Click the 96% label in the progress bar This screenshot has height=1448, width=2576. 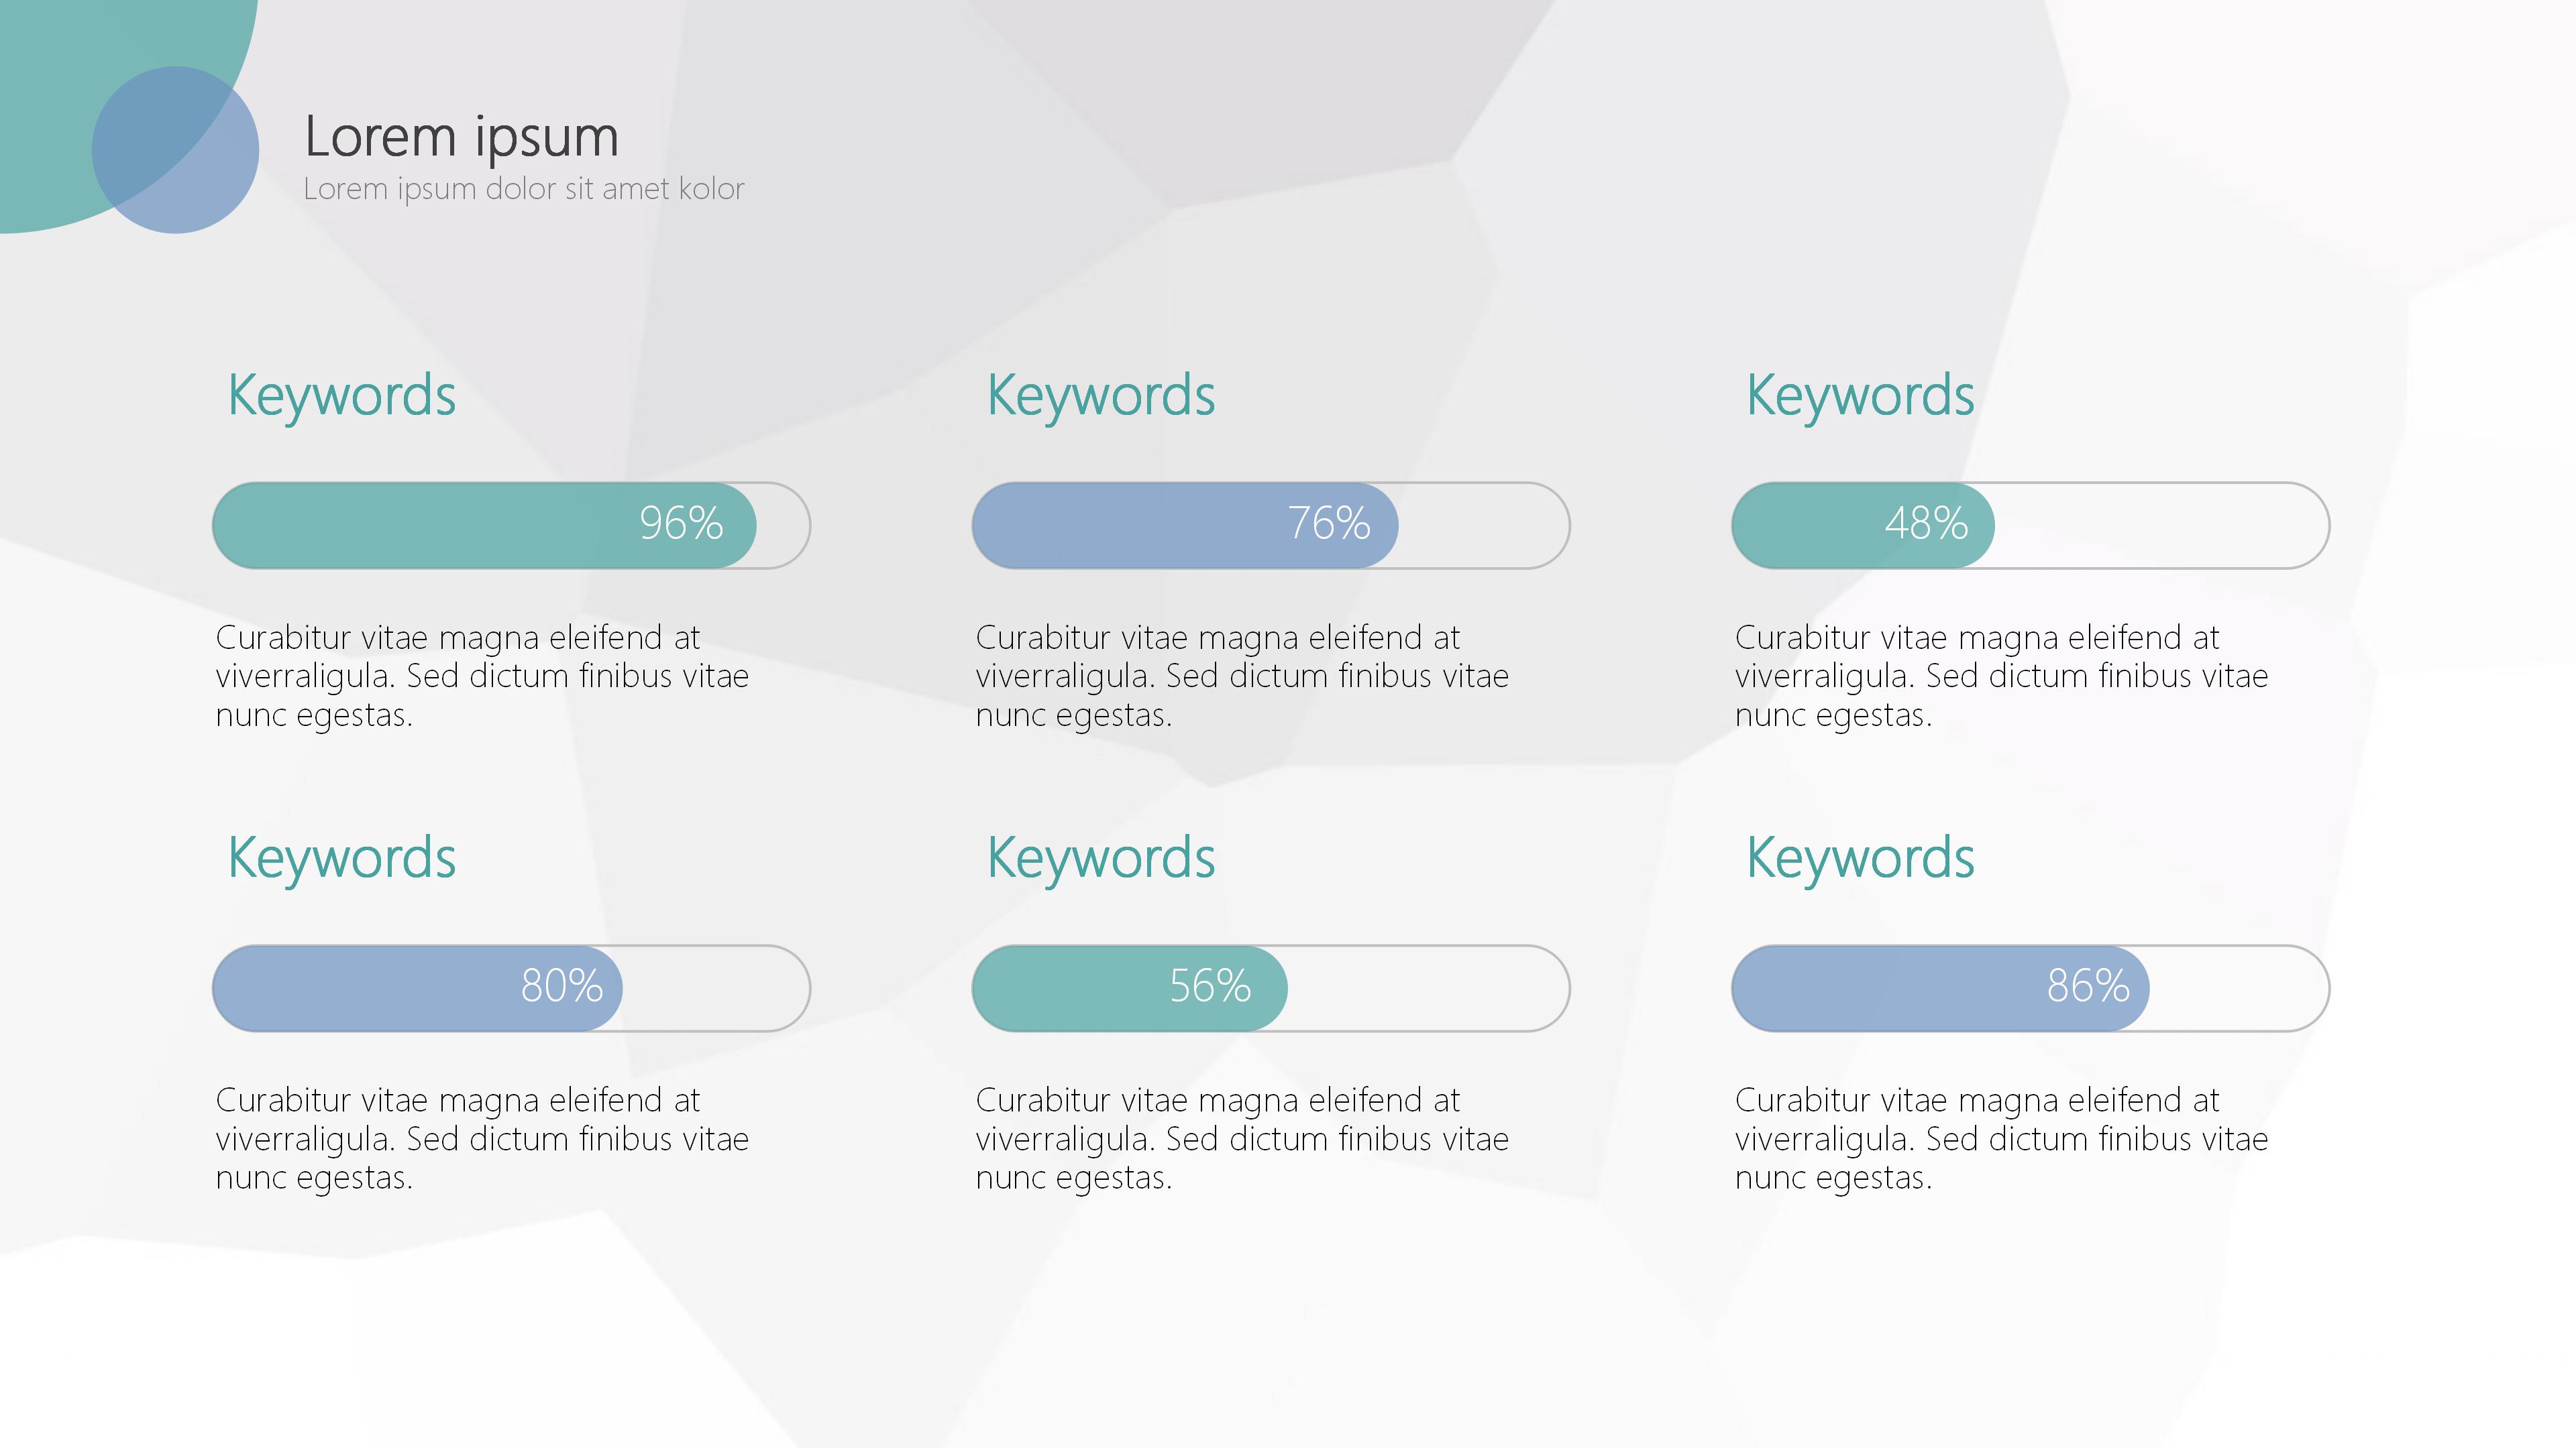[680, 524]
